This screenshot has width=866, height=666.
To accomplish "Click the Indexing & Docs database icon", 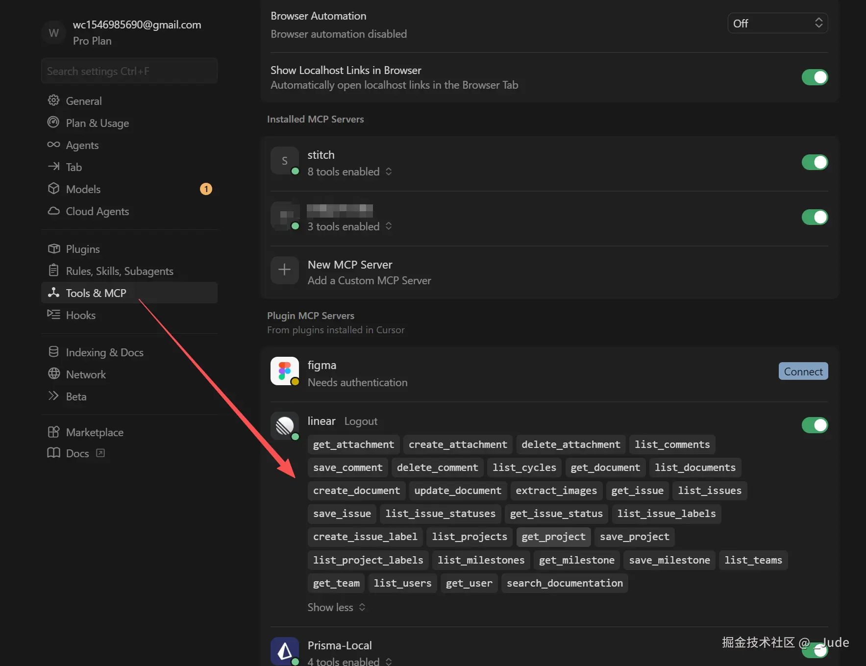I will click(53, 352).
